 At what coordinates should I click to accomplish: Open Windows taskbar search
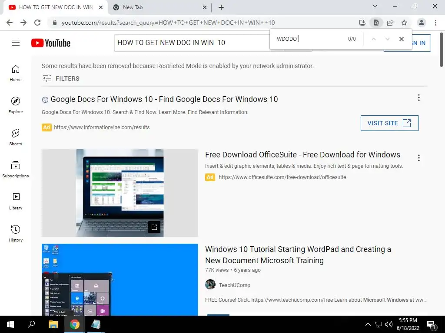31,324
